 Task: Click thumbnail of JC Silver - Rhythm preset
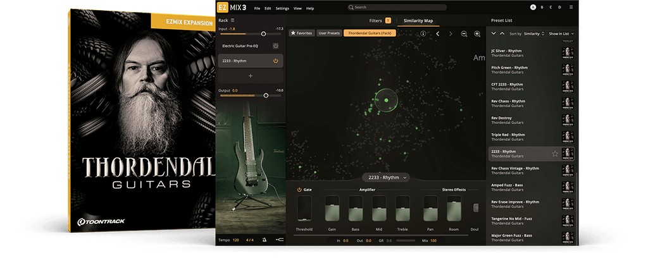click(568, 53)
